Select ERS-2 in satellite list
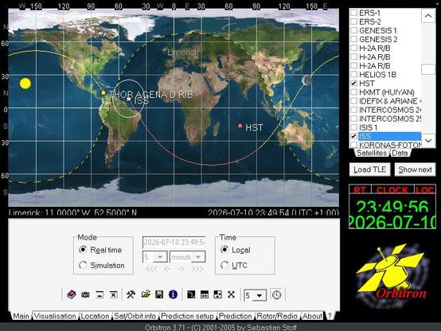The width and height of the screenshot is (441, 331). pos(370,21)
